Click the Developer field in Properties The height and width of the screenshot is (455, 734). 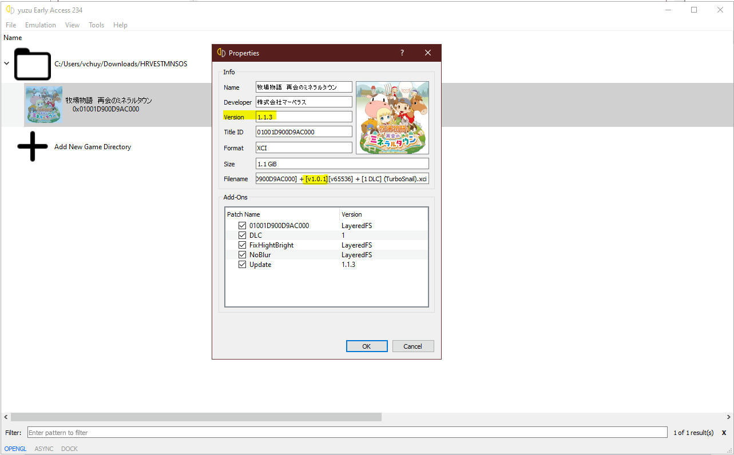pos(304,102)
